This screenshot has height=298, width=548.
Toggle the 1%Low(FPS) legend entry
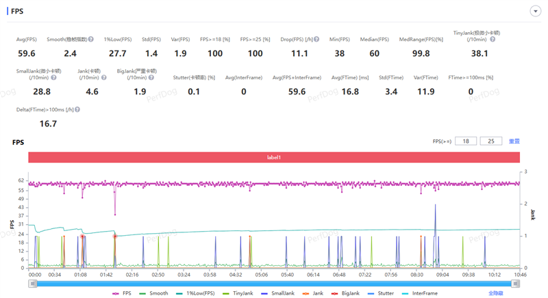click(x=195, y=293)
